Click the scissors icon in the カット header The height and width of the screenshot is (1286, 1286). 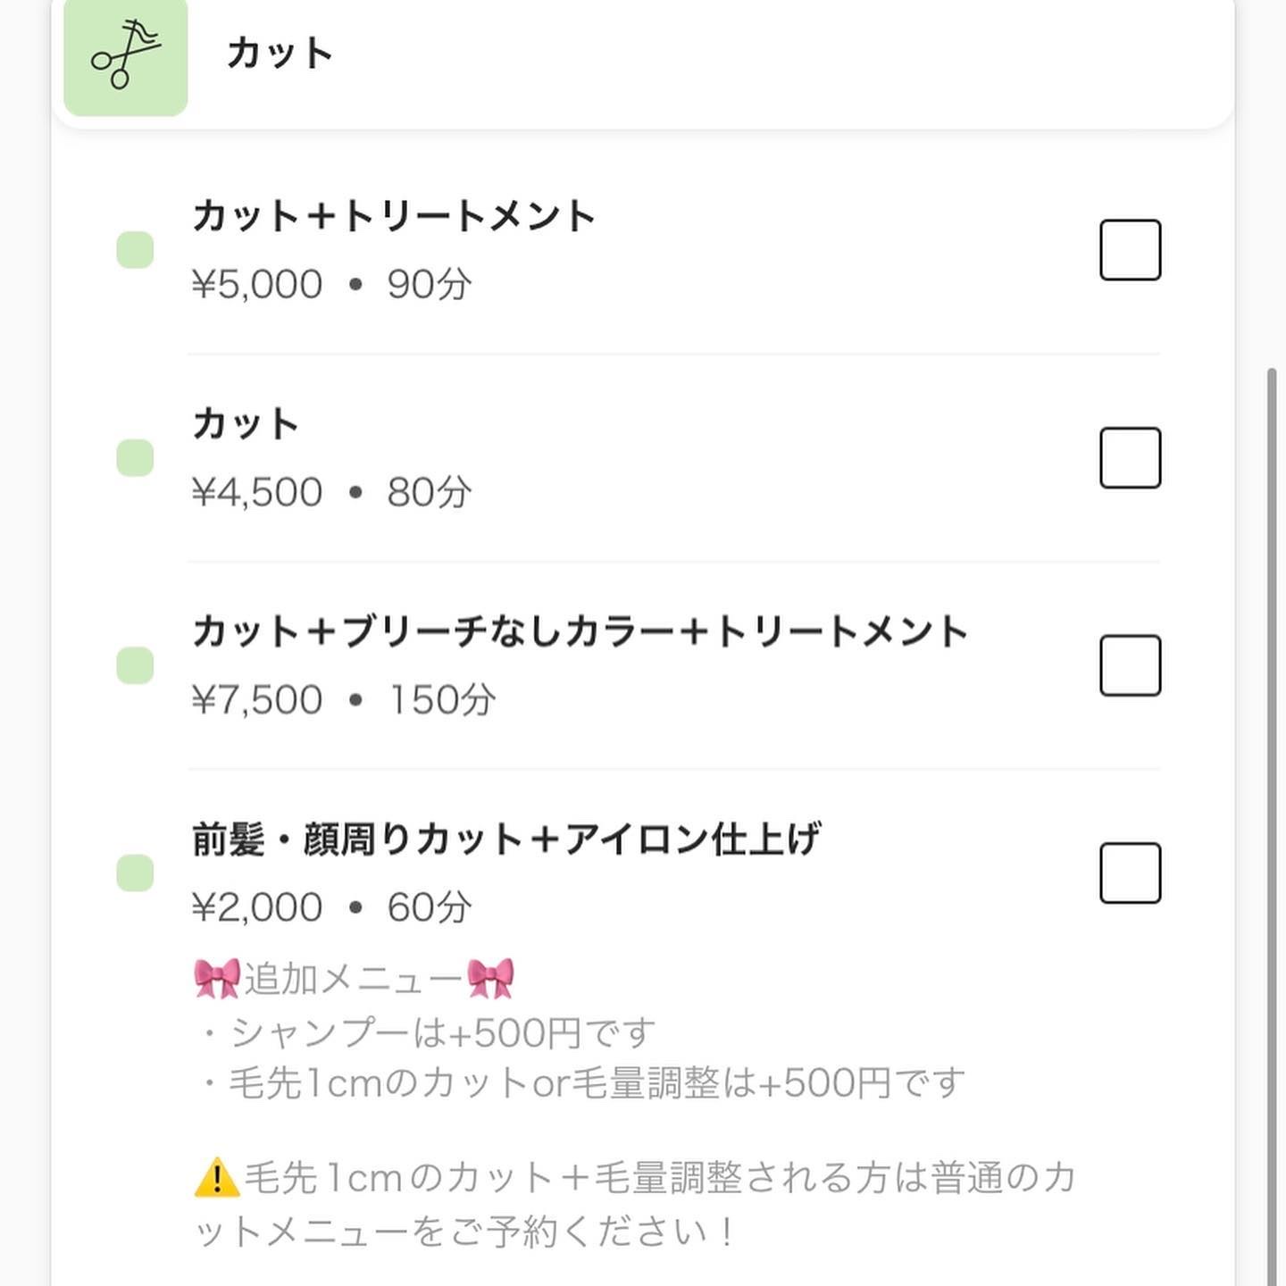click(125, 56)
